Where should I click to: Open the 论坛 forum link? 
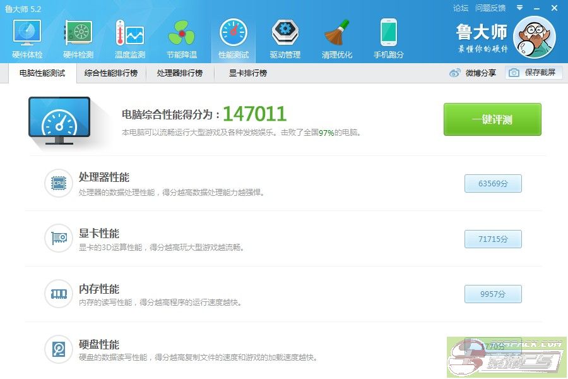(461, 8)
